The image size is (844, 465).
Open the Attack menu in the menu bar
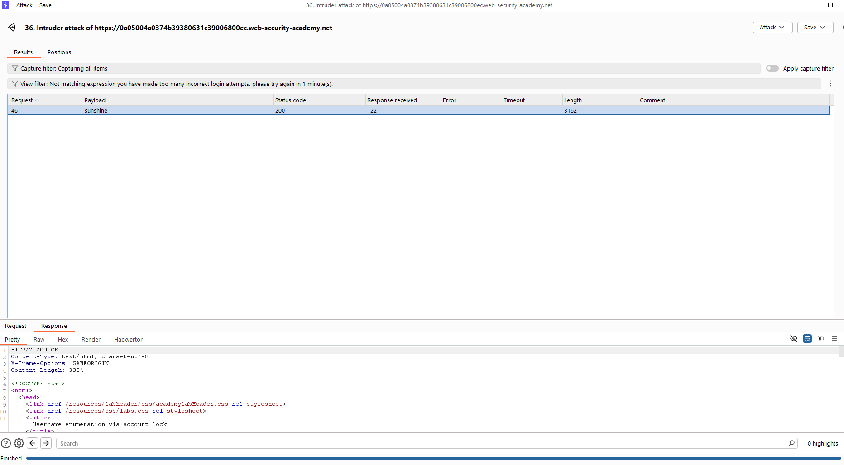[24, 5]
